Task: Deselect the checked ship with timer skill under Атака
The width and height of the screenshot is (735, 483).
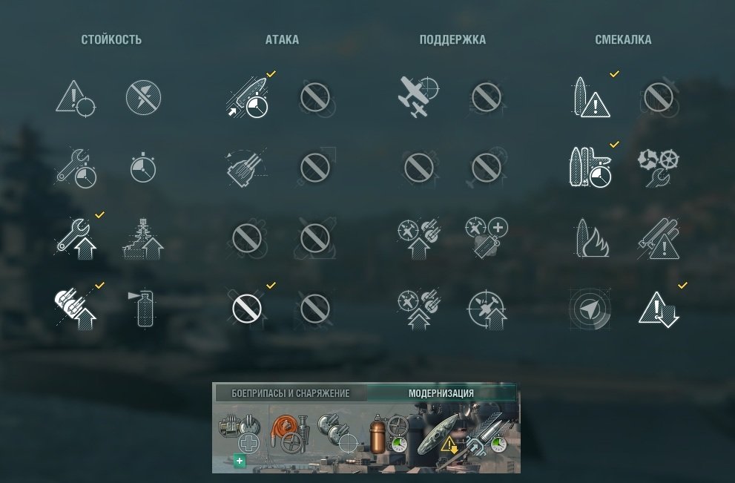Action: pos(248,97)
